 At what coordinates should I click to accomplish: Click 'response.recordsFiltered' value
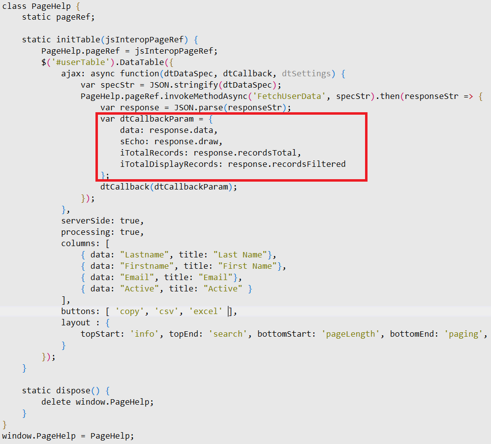pos(286,164)
